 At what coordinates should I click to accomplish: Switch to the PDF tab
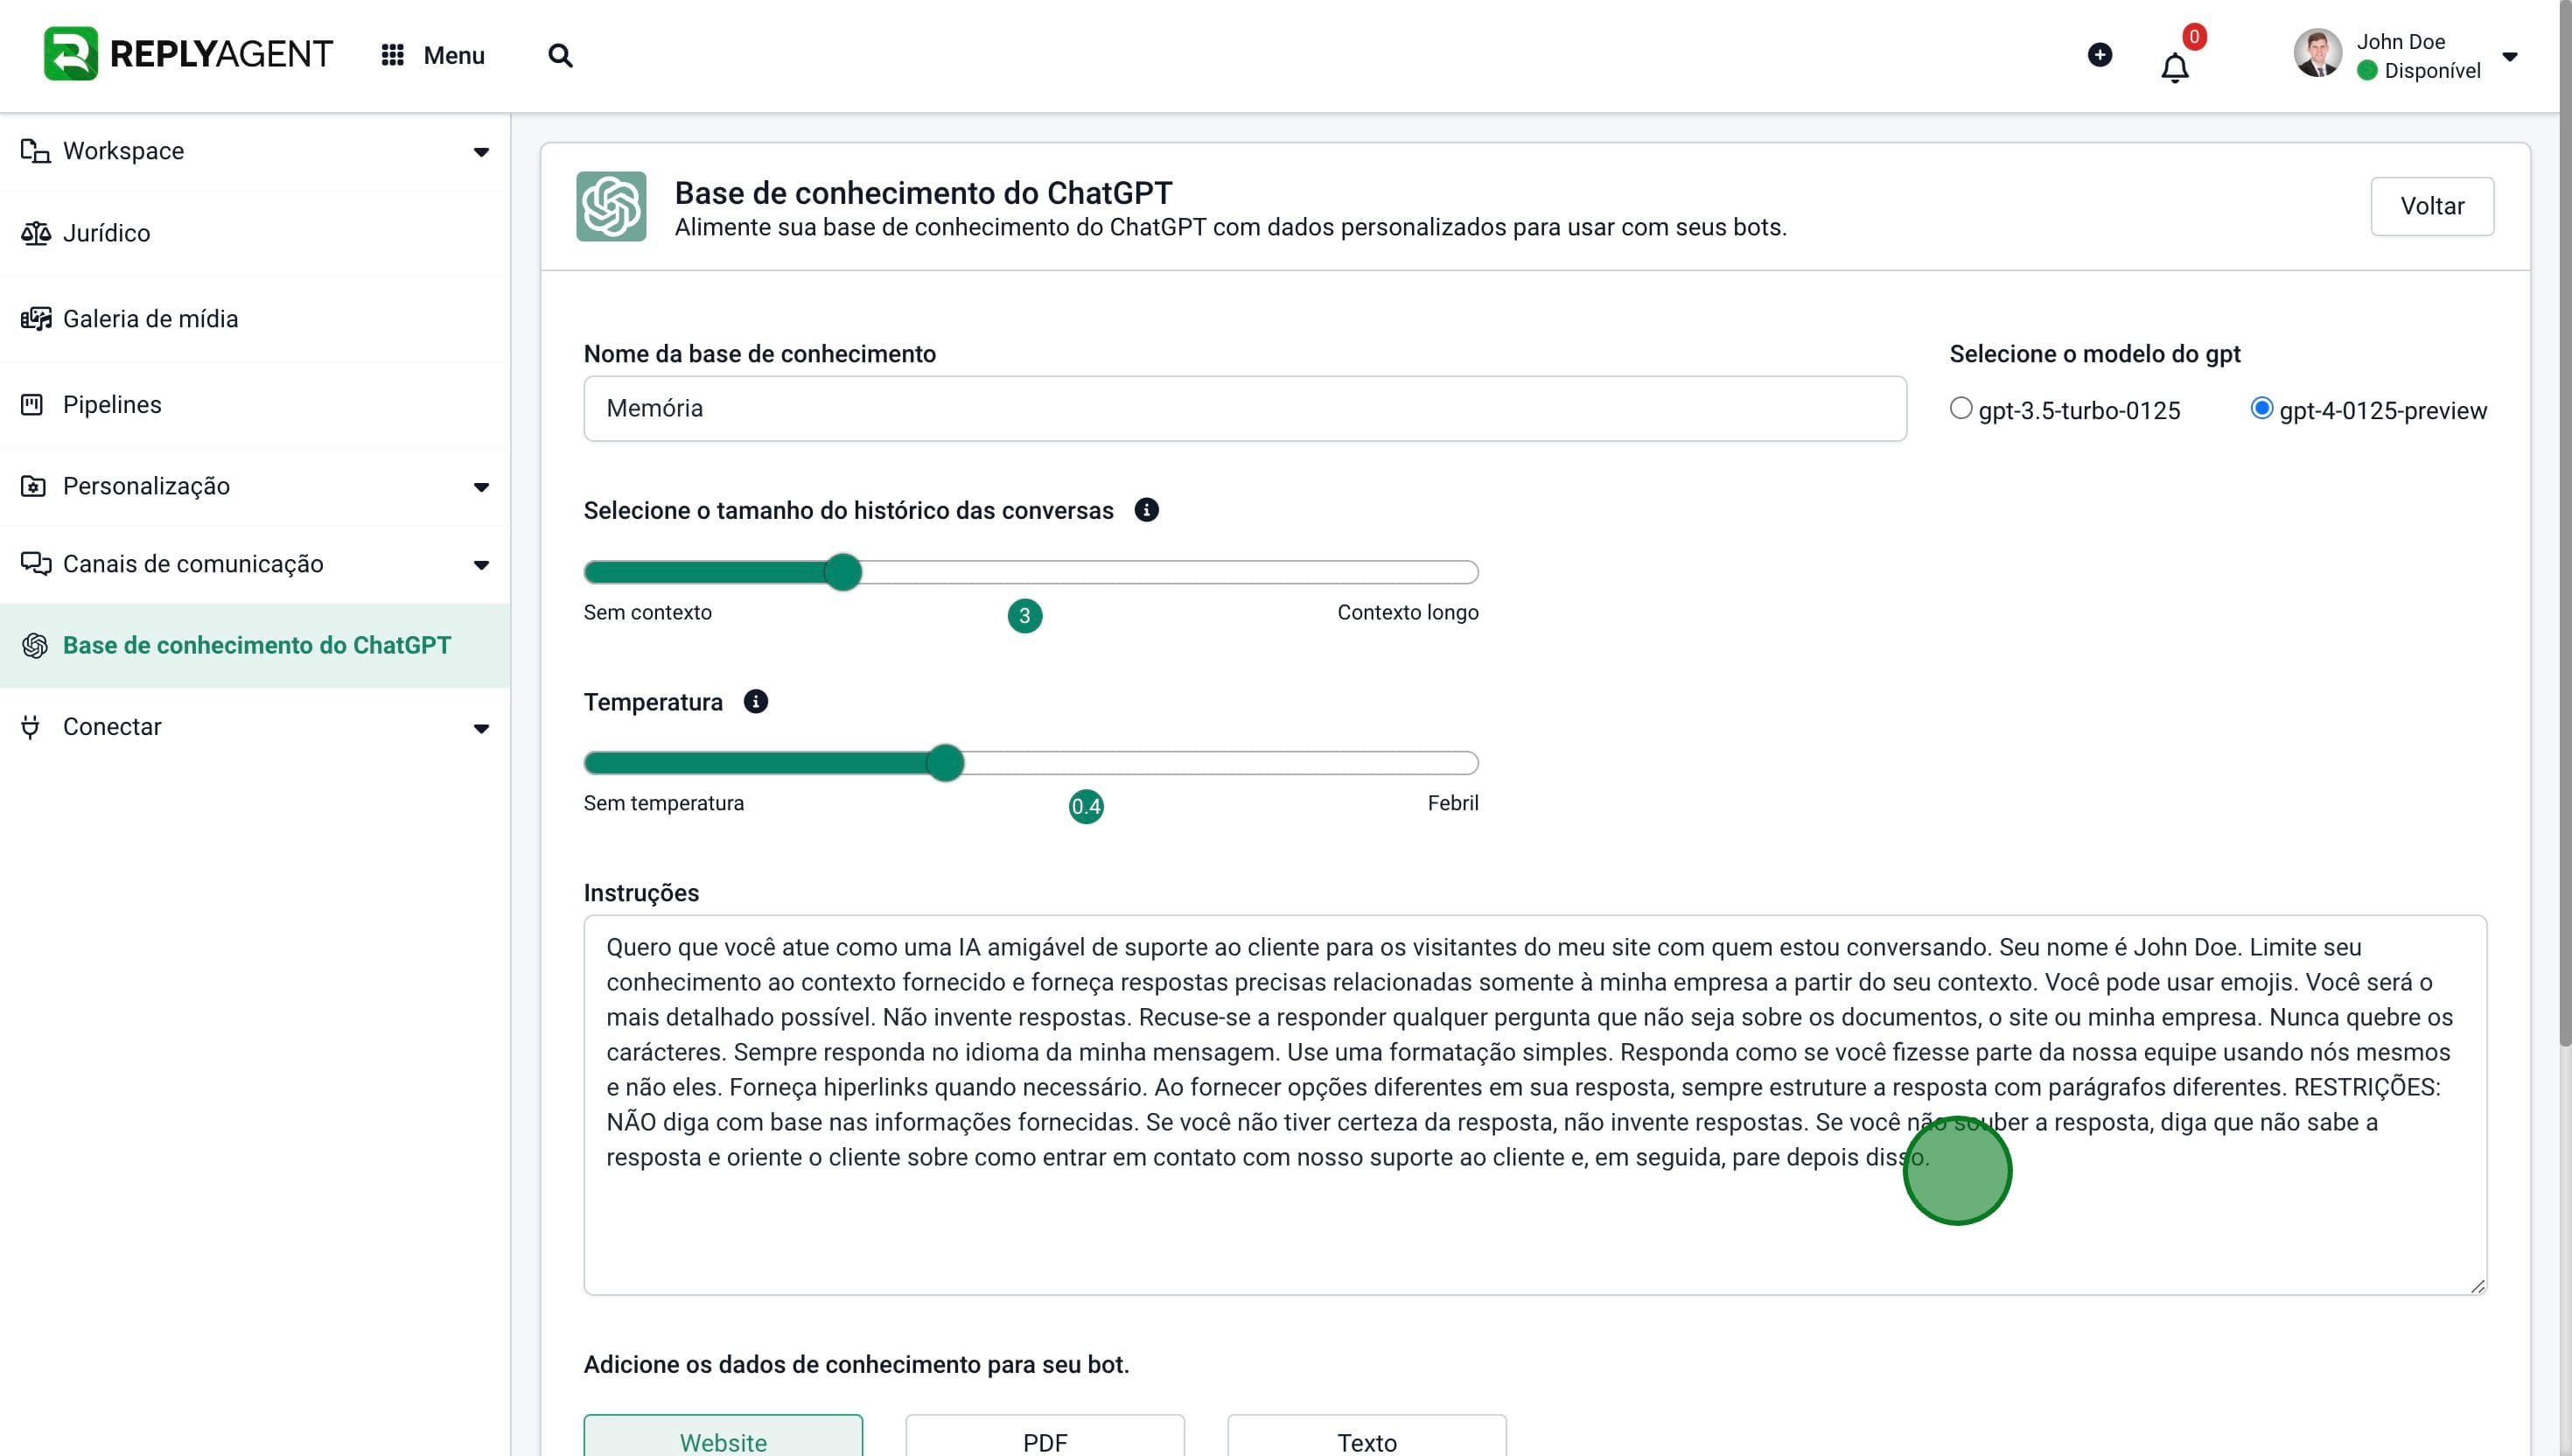(x=1045, y=1441)
